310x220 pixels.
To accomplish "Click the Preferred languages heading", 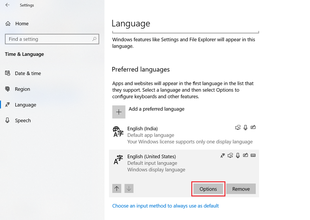I will click(141, 69).
